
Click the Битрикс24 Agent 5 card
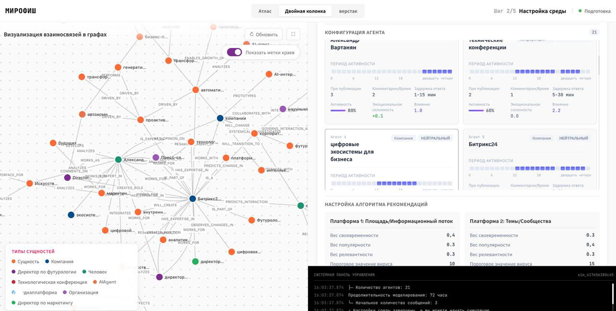pos(529,159)
